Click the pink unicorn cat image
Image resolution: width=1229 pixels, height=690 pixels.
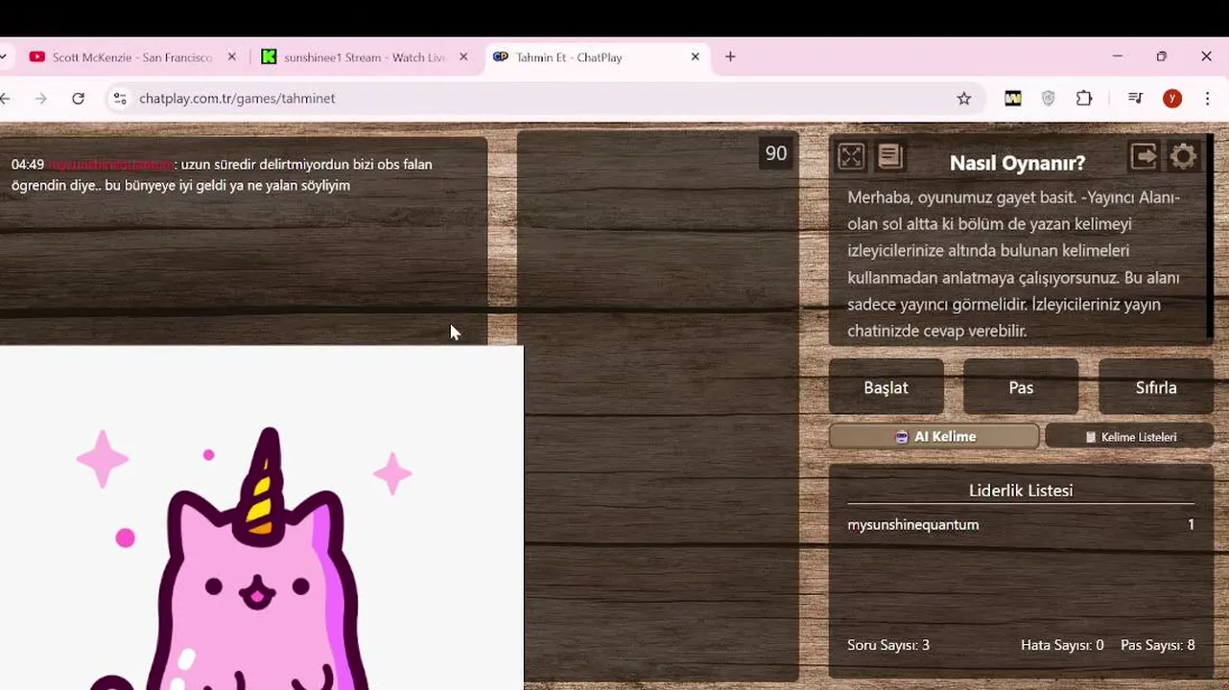pyautogui.click(x=261, y=517)
